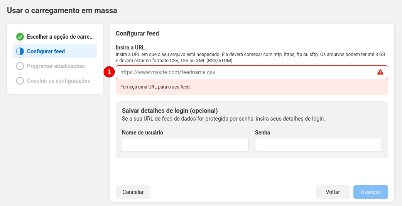Click the red warning triangle icon
This screenshot has width=402, height=206.
[x=380, y=72]
